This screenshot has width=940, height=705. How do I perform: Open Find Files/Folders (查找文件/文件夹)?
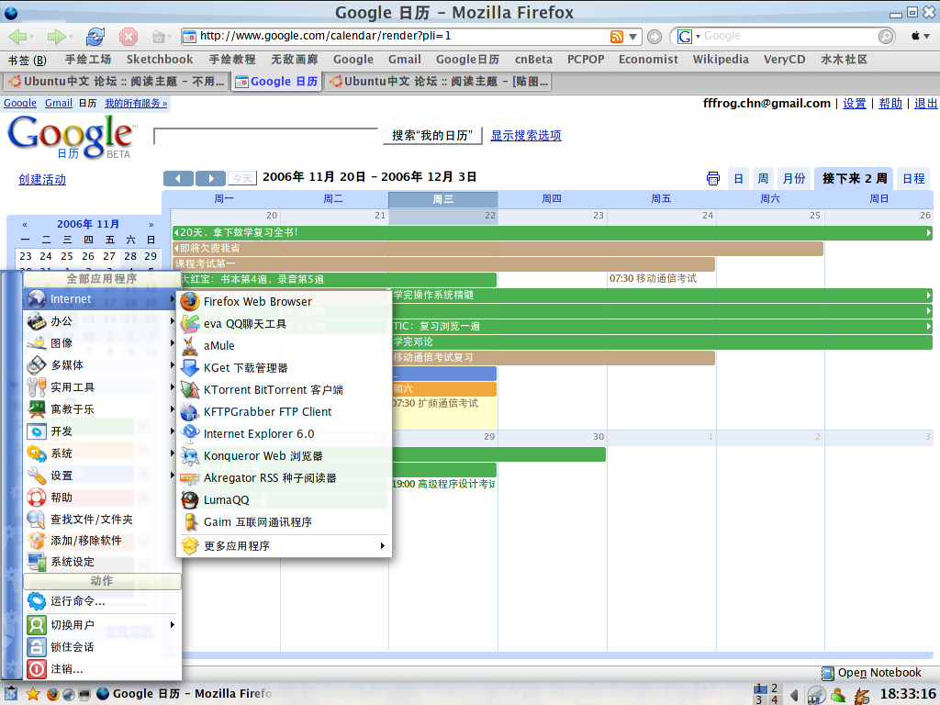pos(102,520)
